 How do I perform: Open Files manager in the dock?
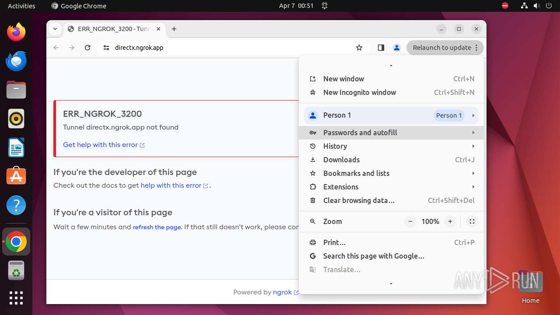[x=16, y=90]
